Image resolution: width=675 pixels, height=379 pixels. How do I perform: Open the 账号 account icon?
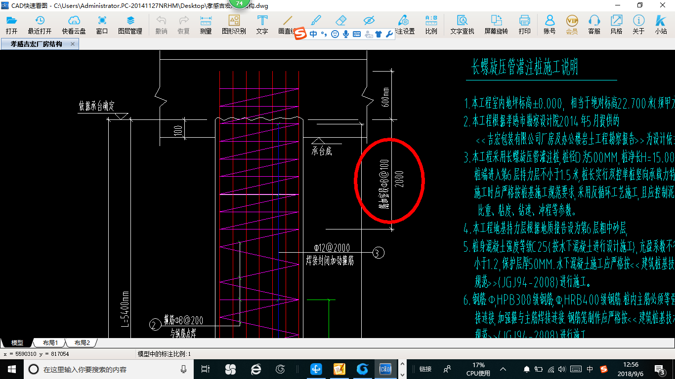point(549,24)
